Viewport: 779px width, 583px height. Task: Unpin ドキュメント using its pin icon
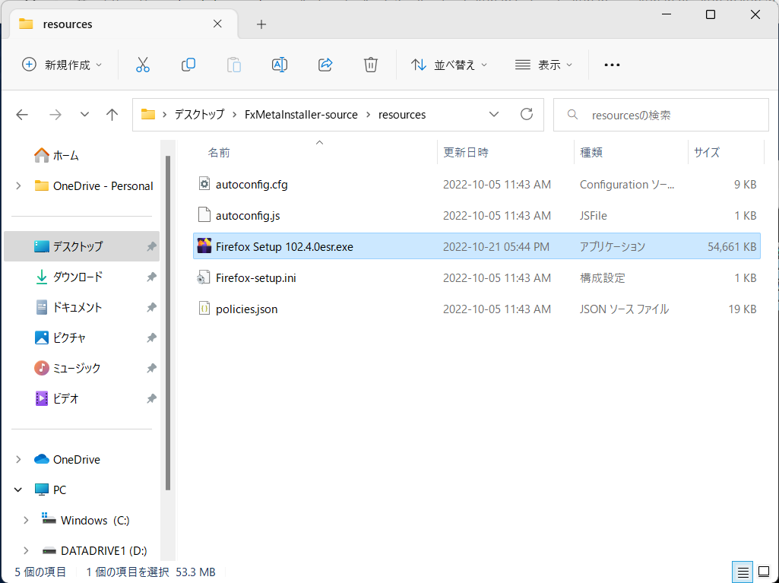[151, 308]
